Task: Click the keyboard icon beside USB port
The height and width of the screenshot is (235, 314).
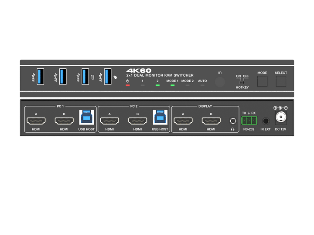Action: click(x=92, y=77)
